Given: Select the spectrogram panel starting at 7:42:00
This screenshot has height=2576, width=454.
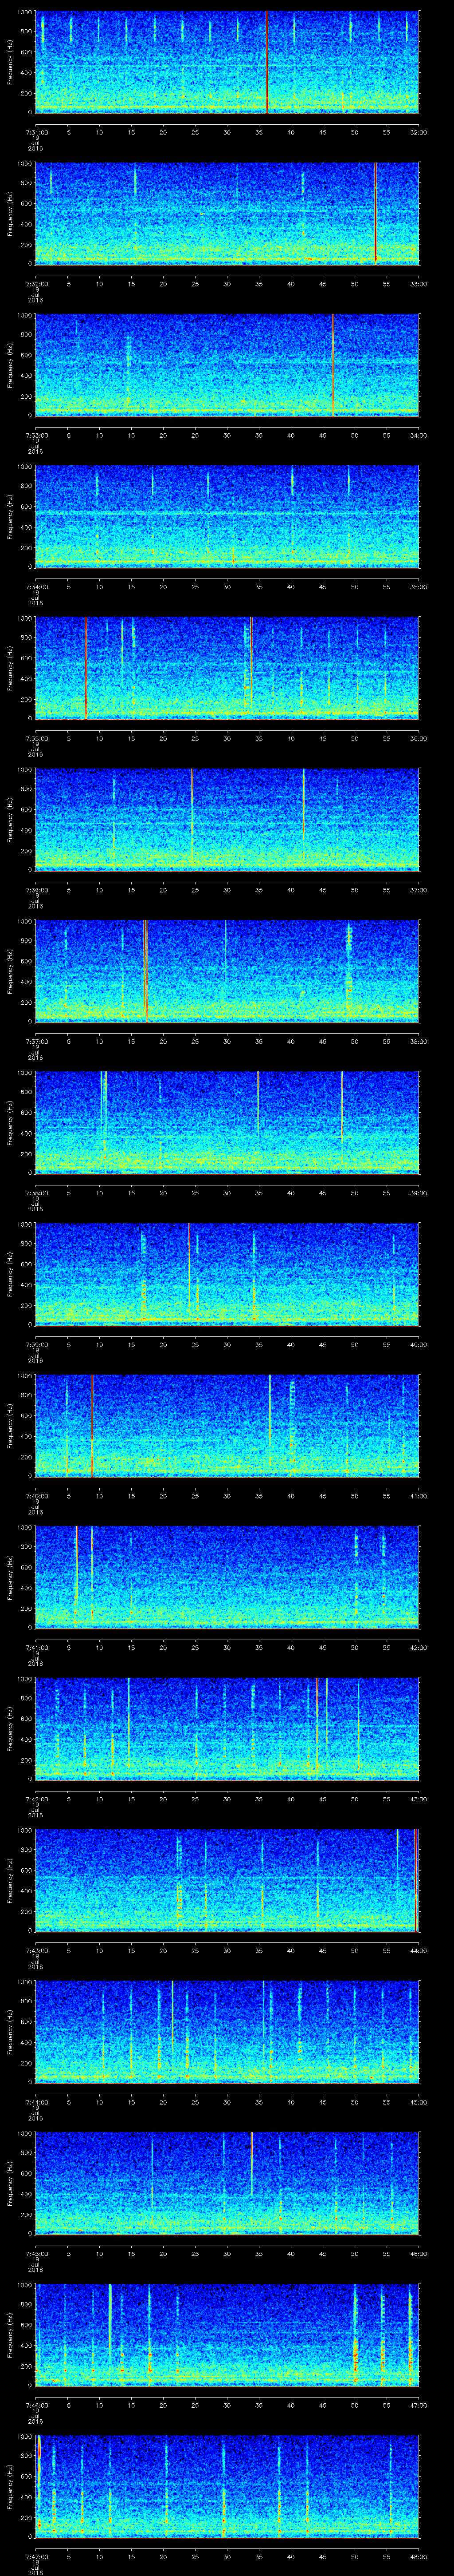Looking at the screenshot, I should point(227,1729).
